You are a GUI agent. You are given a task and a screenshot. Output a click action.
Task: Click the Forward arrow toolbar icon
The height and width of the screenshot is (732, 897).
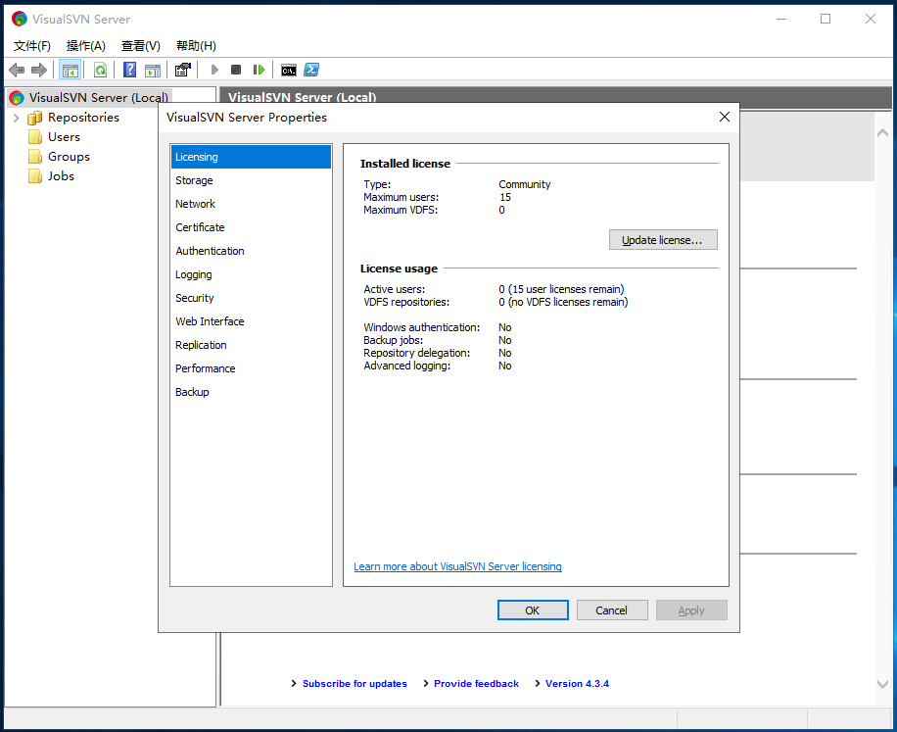coord(39,70)
